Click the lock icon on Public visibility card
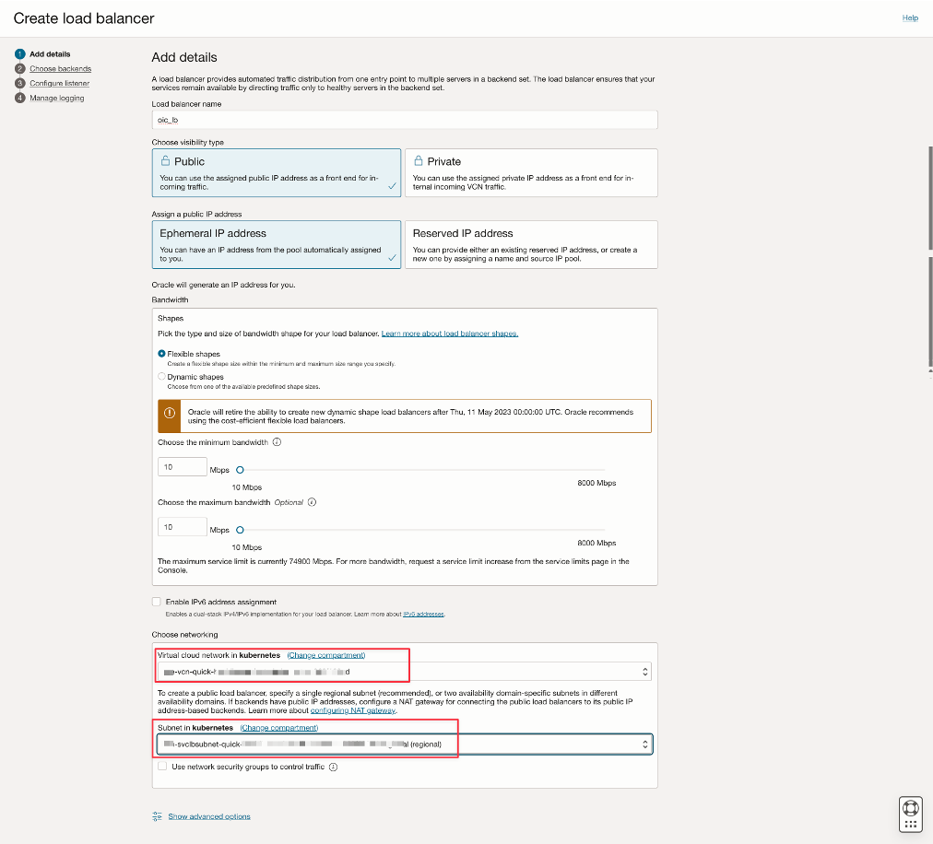 [x=165, y=160]
